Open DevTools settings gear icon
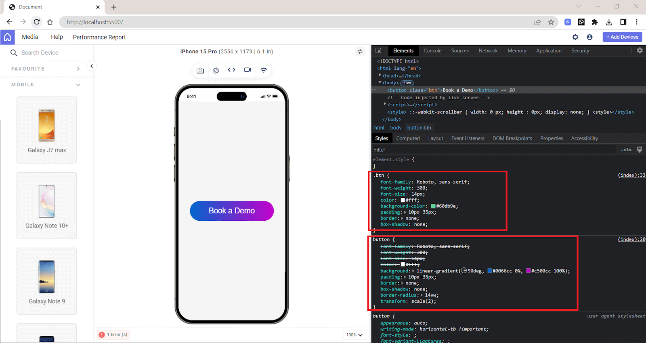The height and width of the screenshot is (343, 646). point(640,50)
